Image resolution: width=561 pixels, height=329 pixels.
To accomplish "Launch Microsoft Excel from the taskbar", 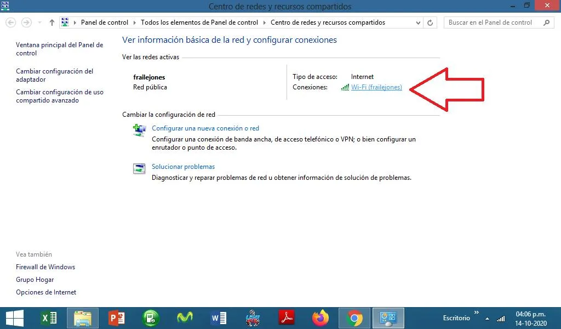I will [x=48, y=318].
